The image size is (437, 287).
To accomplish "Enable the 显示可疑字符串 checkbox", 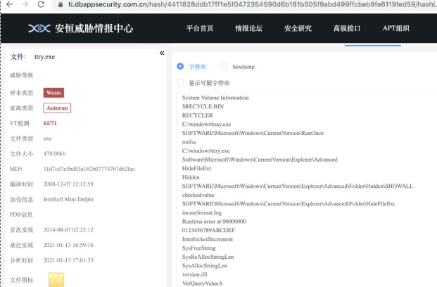I will (x=181, y=82).
